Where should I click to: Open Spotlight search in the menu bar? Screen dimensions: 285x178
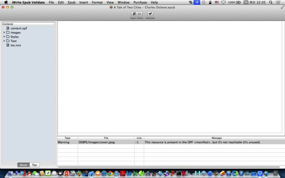[271, 2]
